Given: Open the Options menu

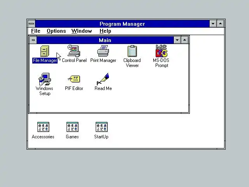Looking at the screenshot, I should [56, 31].
